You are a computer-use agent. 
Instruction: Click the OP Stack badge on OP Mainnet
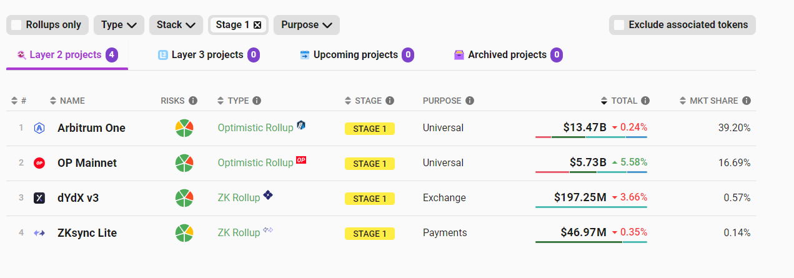click(x=301, y=160)
